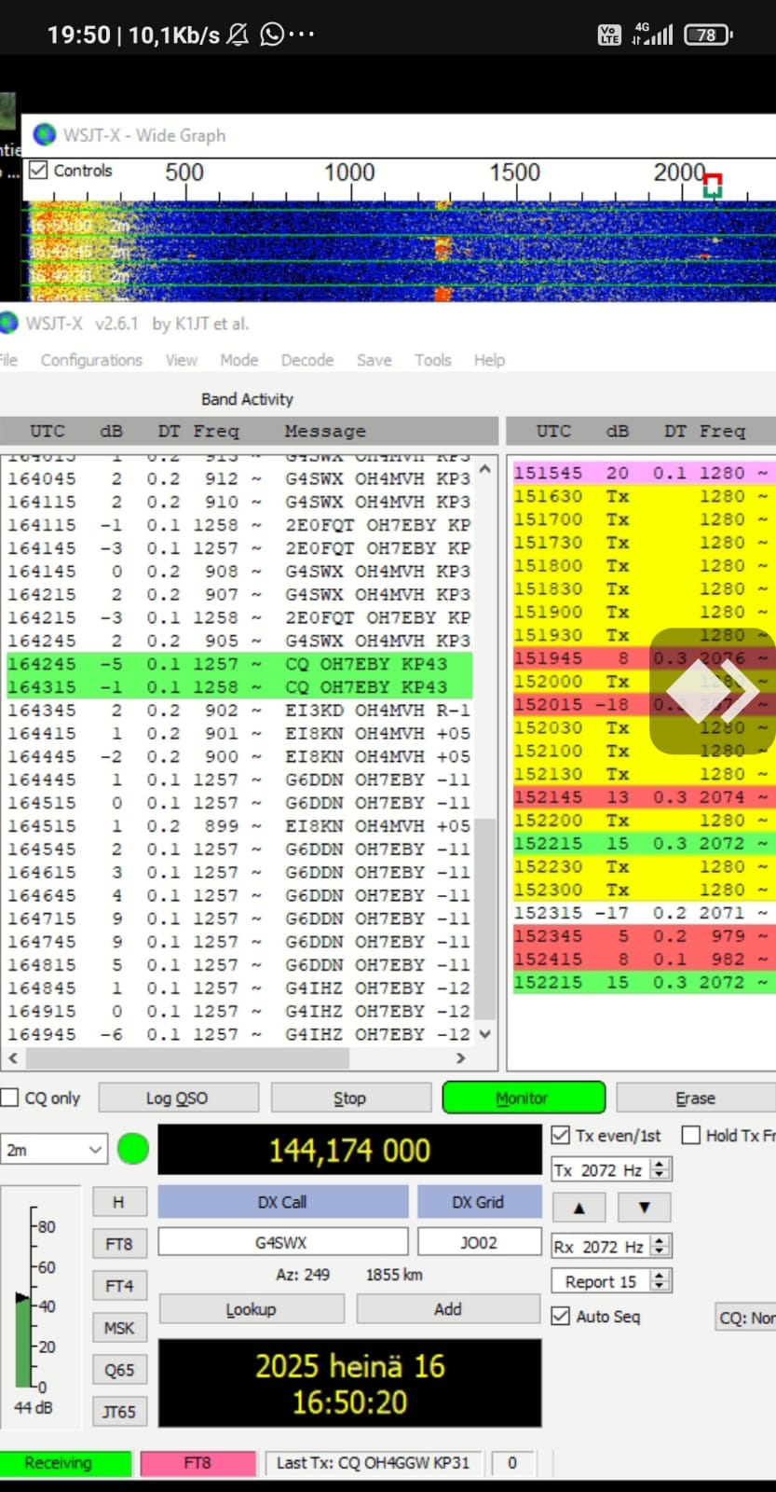Screen dimensions: 776x1492
Task: Click the Add button
Action: (448, 1309)
